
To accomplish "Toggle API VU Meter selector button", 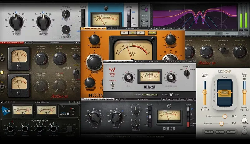I will (x=68, y=114).
